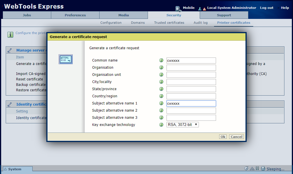The image size is (293, 174).
Task: Click info icon for Subject alternative name 1
Action: [161, 103]
